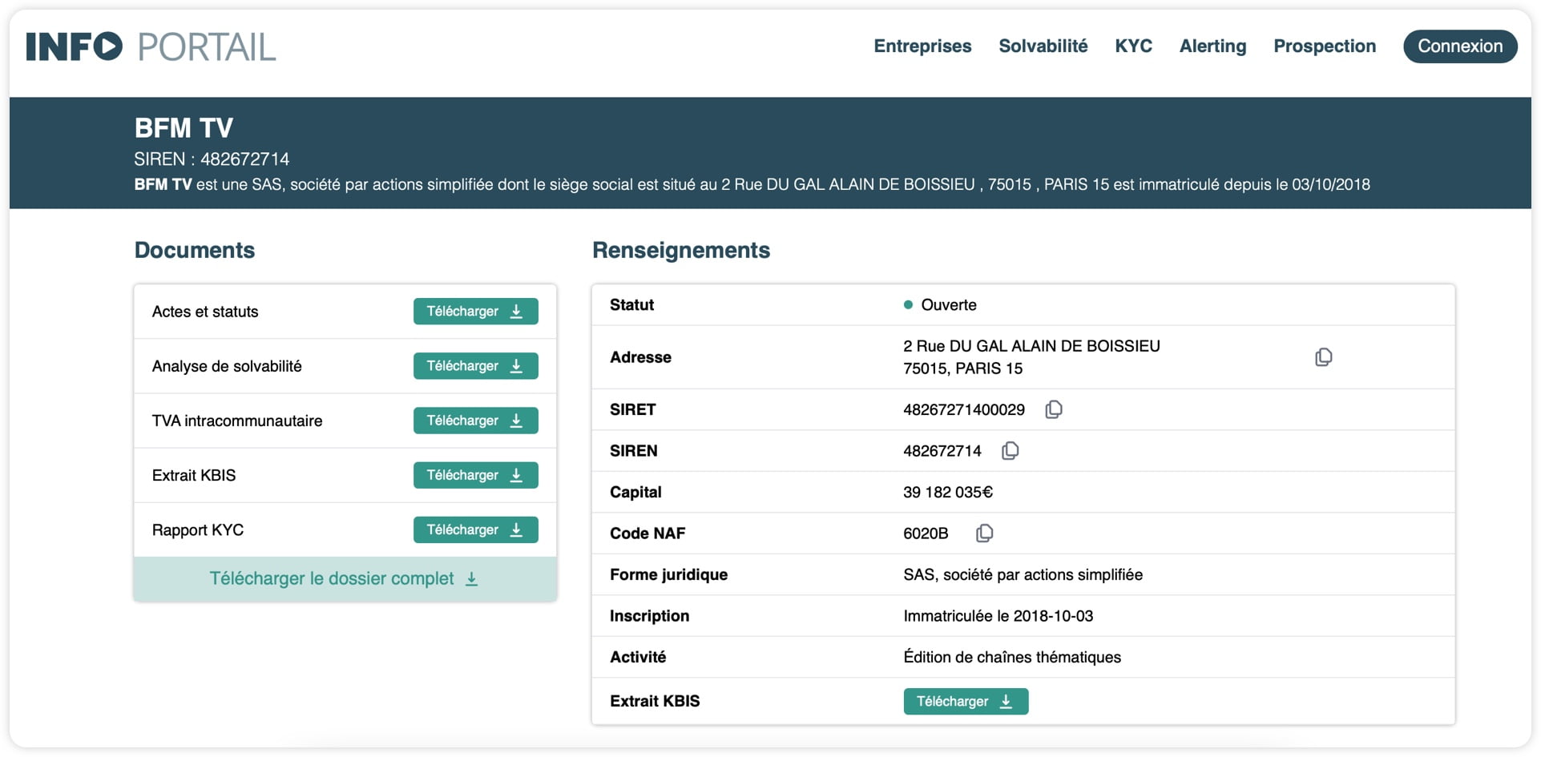The image size is (1541, 757).
Task: Open the Solvabilité menu
Action: point(1043,46)
